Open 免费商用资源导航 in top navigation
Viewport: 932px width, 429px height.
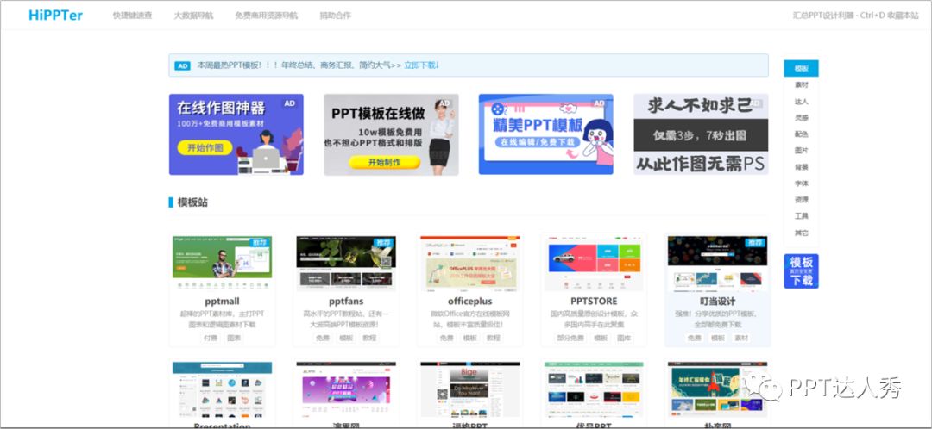pos(267,16)
